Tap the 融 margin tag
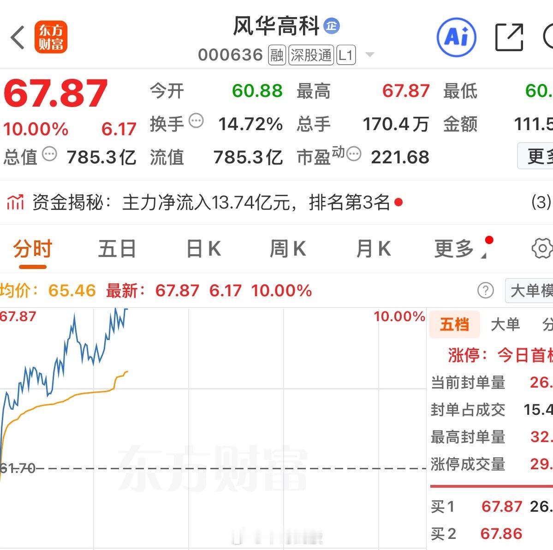Image resolution: width=553 pixels, height=550 pixels. 277,55
